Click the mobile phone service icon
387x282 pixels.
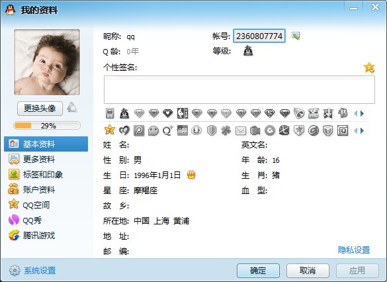click(x=110, y=113)
